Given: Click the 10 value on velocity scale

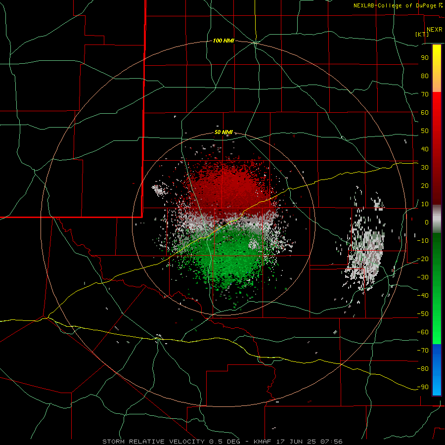Looking at the screenshot, I should tap(425, 204).
